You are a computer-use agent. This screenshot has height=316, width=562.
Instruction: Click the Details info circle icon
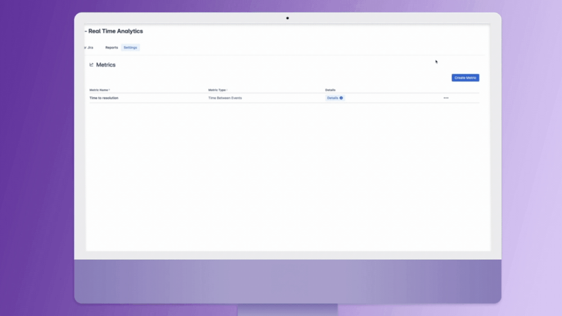click(341, 98)
